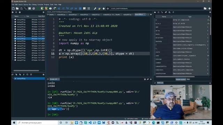The image size is (223, 125).
Task: Click the In [19] console prompt
Action: pyautogui.click(x=53, y=115)
